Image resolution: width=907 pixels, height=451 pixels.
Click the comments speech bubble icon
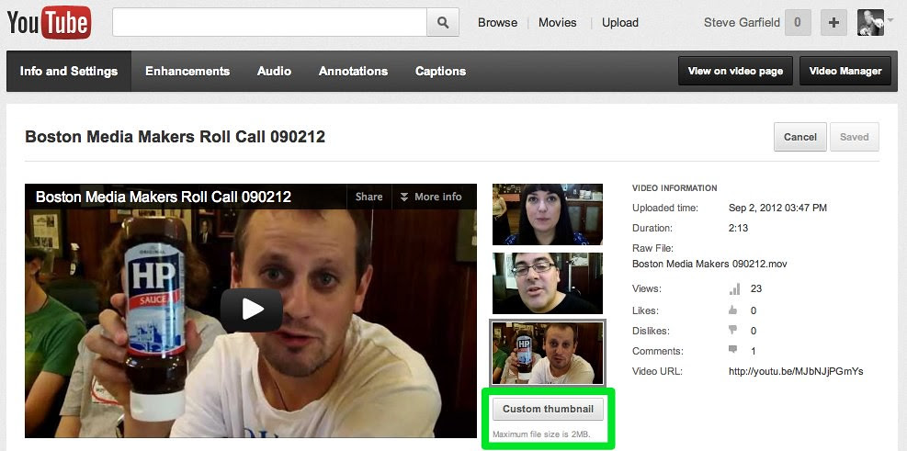(733, 350)
